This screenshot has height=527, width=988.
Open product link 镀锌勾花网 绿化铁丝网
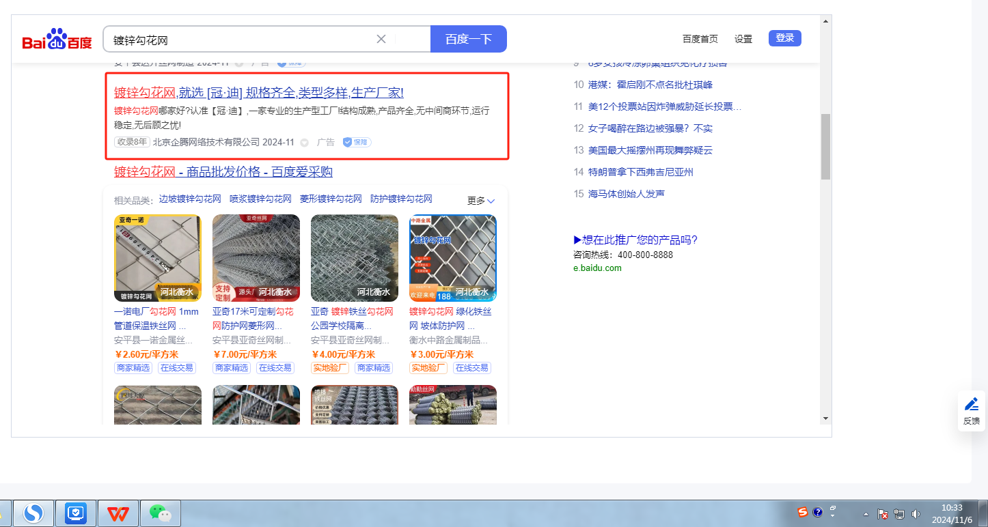[x=450, y=318]
